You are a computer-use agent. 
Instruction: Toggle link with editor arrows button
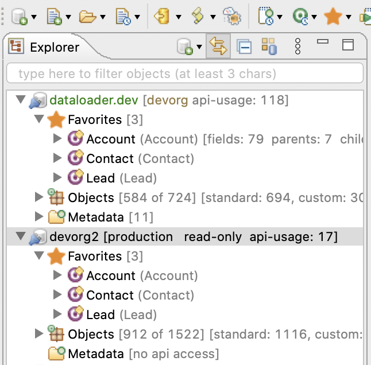pos(218,46)
